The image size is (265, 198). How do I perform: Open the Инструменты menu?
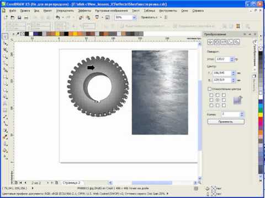[168, 11]
